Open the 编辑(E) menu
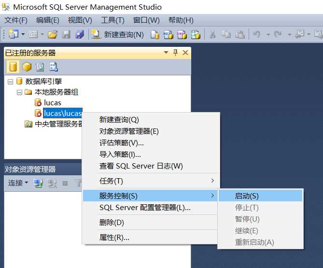The width and height of the screenshot is (323, 268). pyautogui.click(x=48, y=20)
